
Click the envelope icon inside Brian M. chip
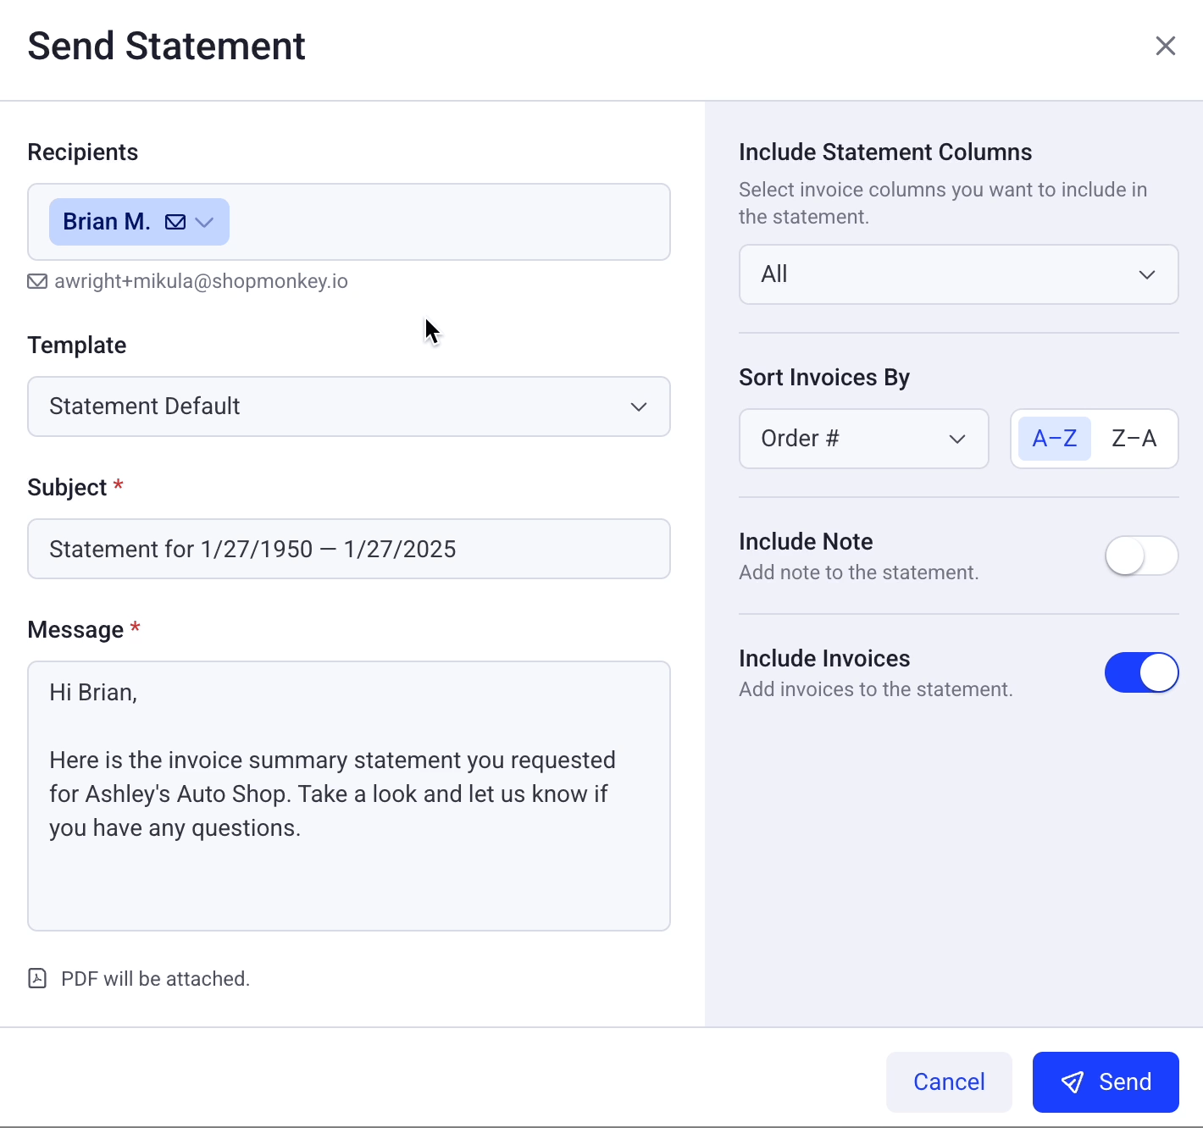tap(175, 221)
